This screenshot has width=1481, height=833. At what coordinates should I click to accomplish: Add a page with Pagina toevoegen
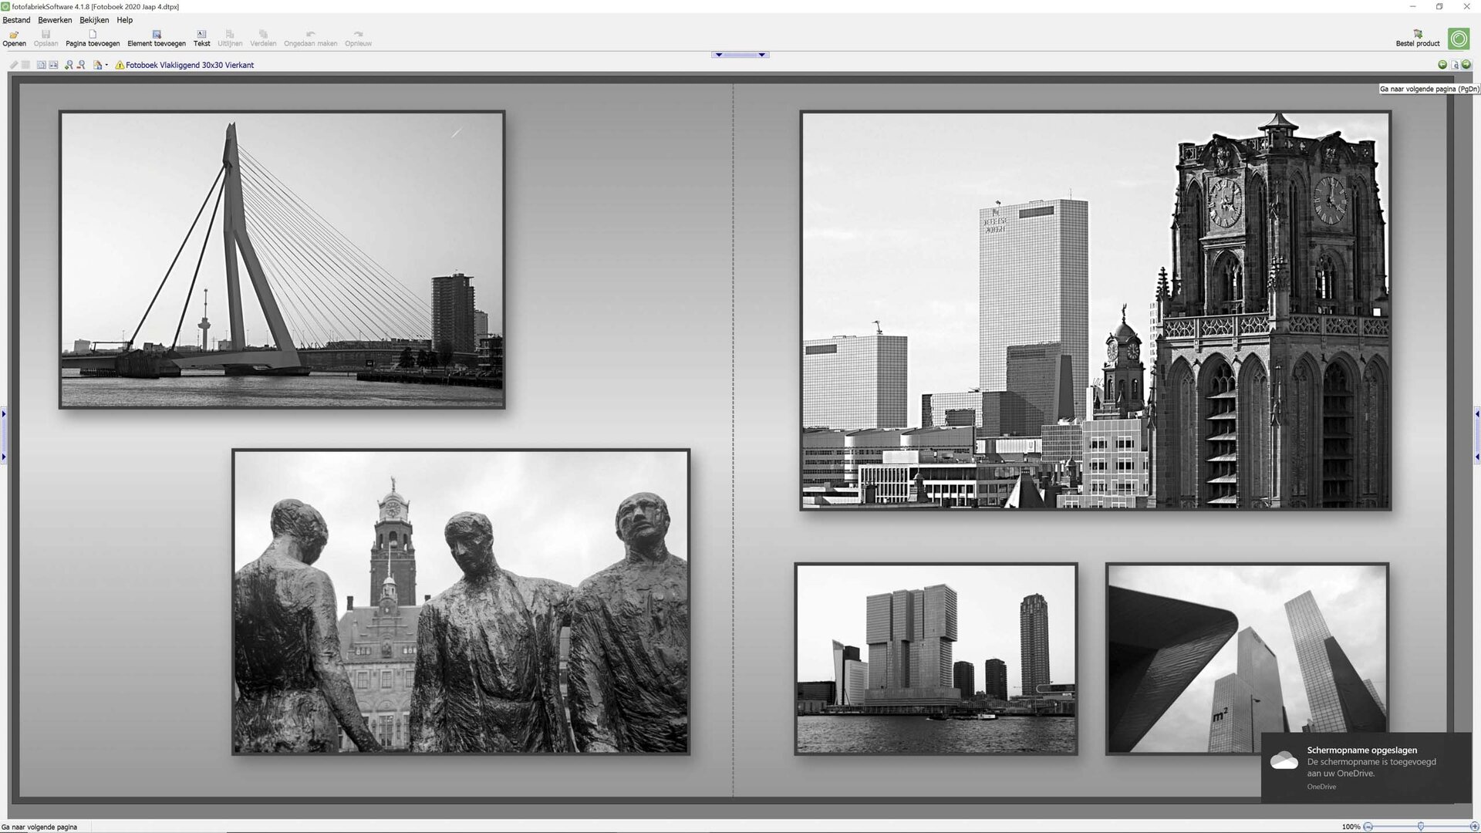[93, 35]
